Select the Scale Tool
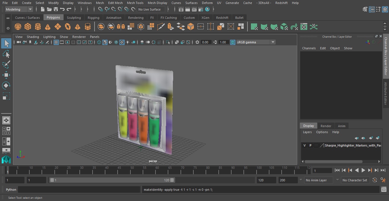 (6, 96)
